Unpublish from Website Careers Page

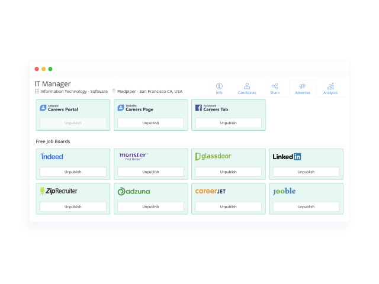tap(150, 123)
